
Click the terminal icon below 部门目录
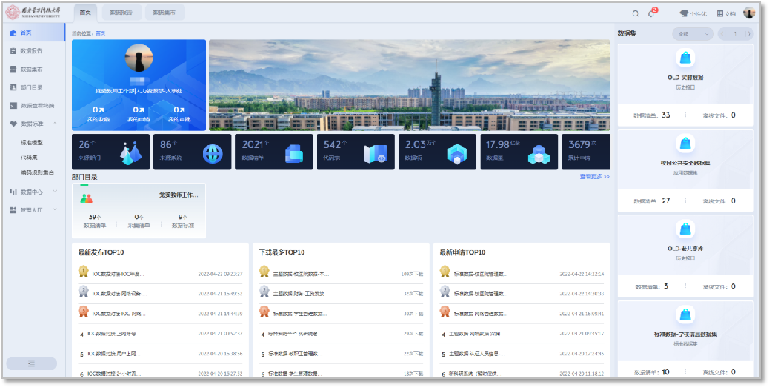(x=13, y=105)
